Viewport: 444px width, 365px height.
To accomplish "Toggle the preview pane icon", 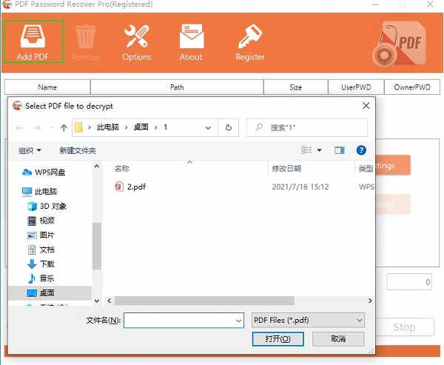I will [x=339, y=150].
